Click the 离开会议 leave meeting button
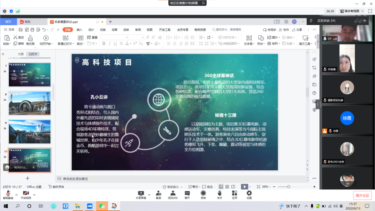 pos(362,195)
